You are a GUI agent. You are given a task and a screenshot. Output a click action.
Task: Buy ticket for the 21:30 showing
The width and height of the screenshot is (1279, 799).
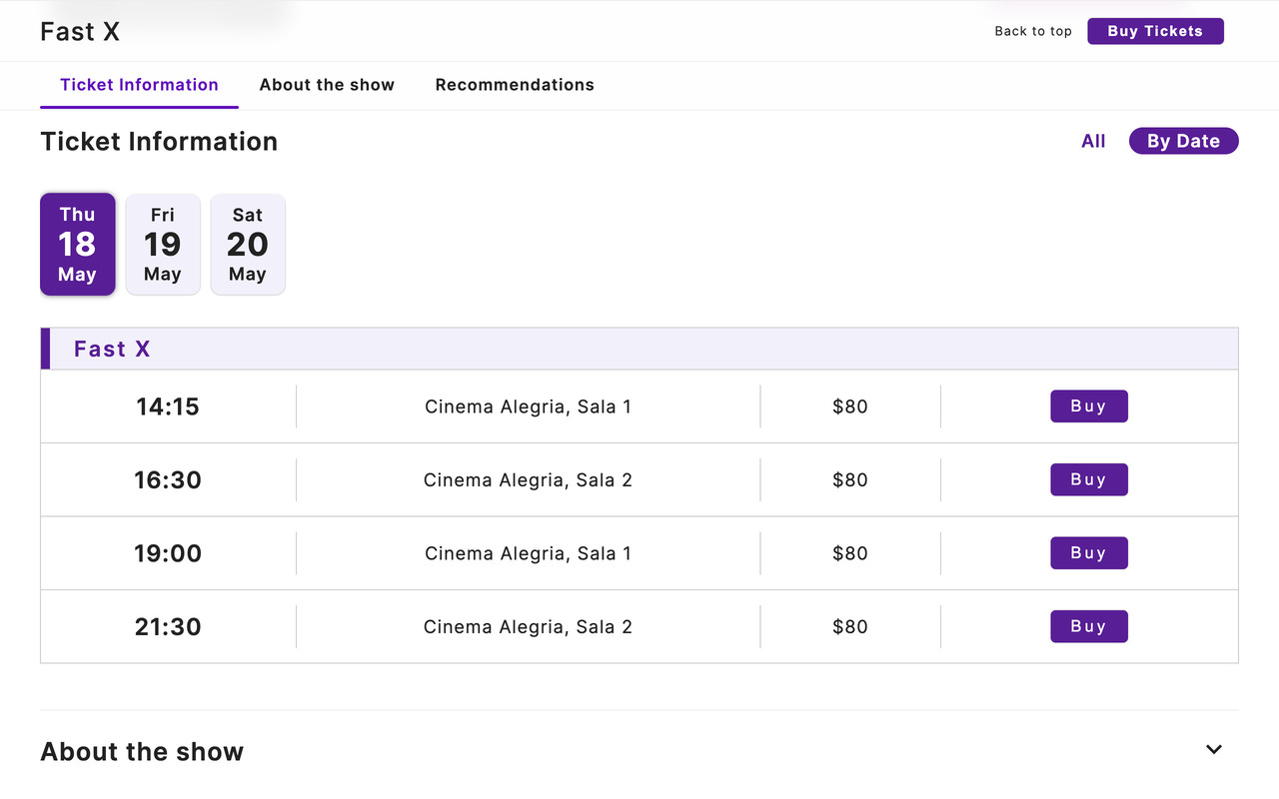[x=1089, y=626]
